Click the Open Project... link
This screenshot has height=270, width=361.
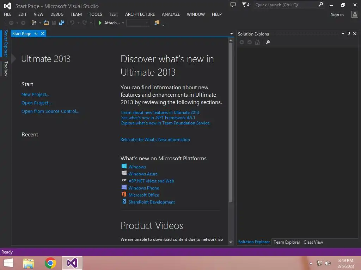tap(36, 103)
